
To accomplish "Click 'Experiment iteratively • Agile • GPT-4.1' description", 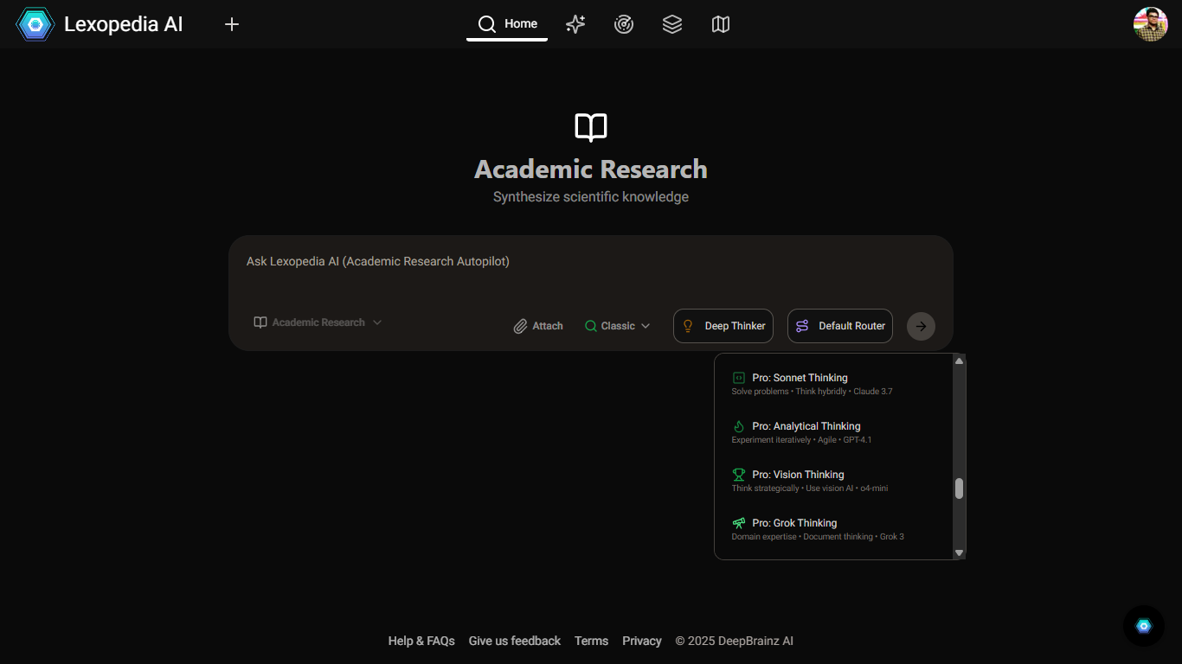I will pyautogui.click(x=801, y=440).
